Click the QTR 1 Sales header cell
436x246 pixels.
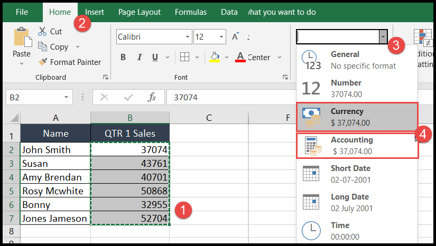[x=130, y=133]
